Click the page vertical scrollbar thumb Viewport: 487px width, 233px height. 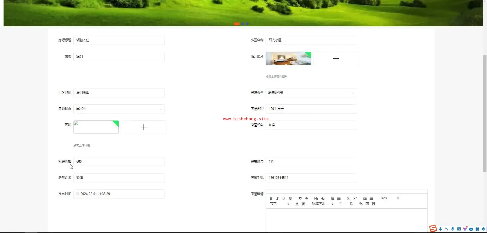pos(485,113)
